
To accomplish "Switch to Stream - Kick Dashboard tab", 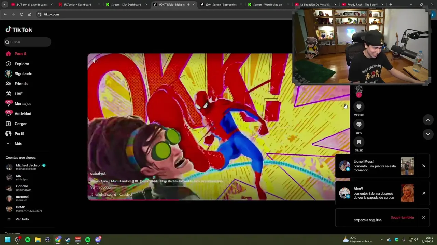I will click(x=126, y=5).
